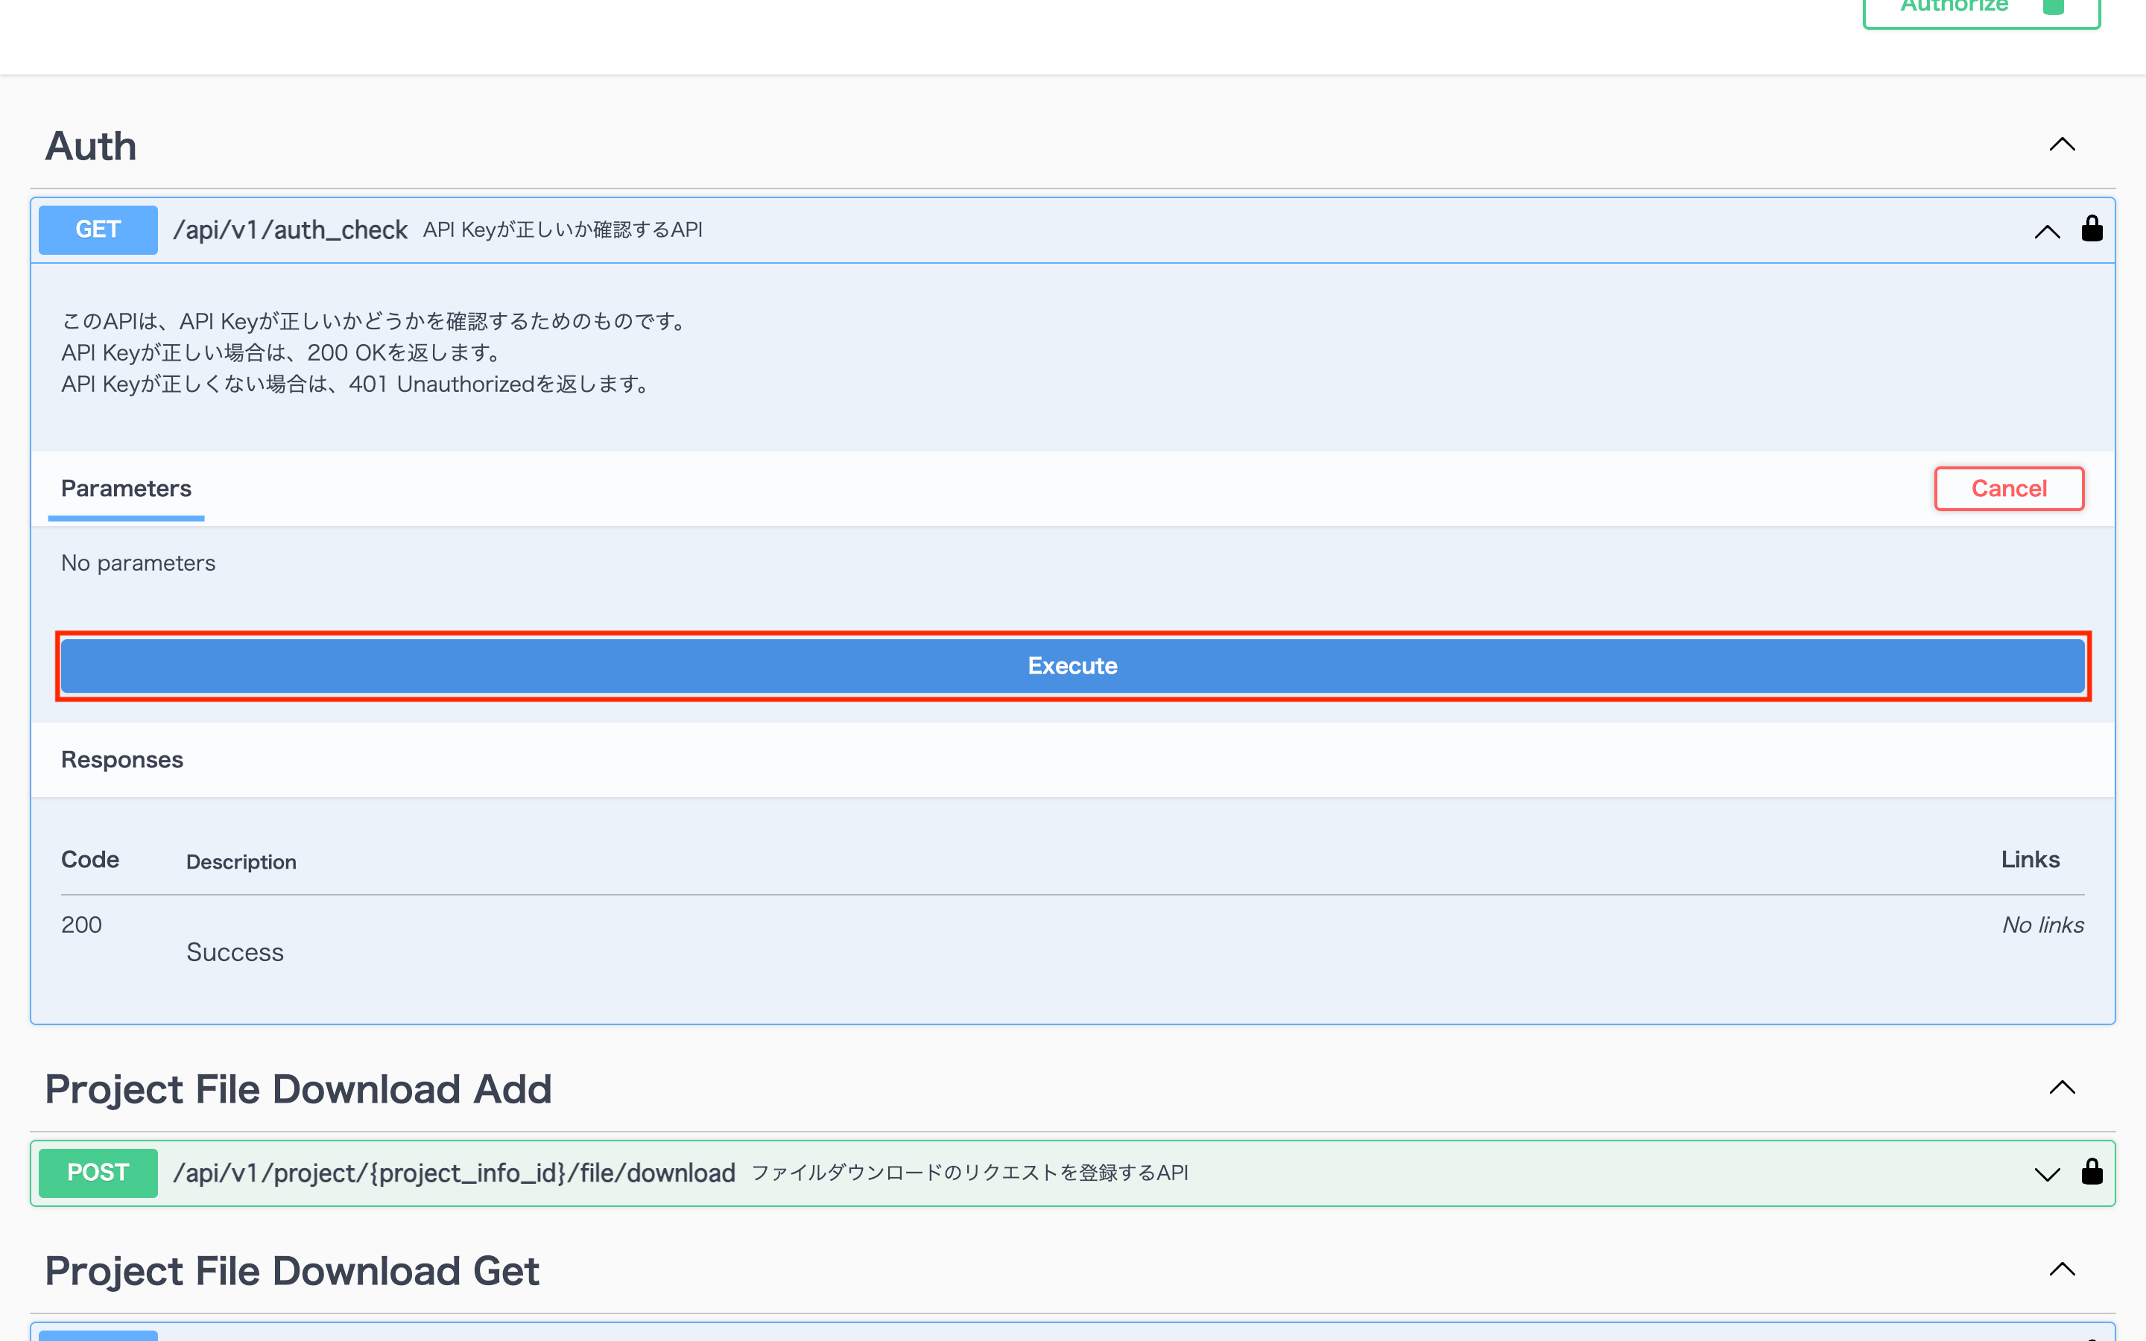Collapse the Project File Download Add section
The image size is (2146, 1341).
pos(2062,1088)
